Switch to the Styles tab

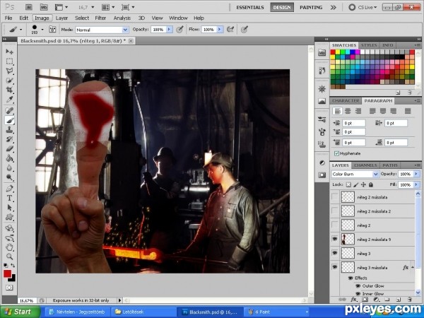(369, 45)
